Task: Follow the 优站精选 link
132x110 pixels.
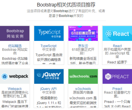Action: coord(15,46)
